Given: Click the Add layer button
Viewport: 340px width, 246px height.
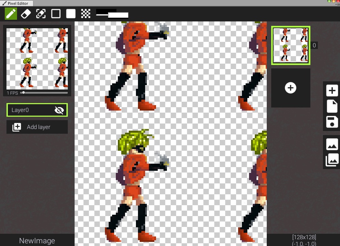Looking at the screenshot, I should pyautogui.click(x=37, y=127).
